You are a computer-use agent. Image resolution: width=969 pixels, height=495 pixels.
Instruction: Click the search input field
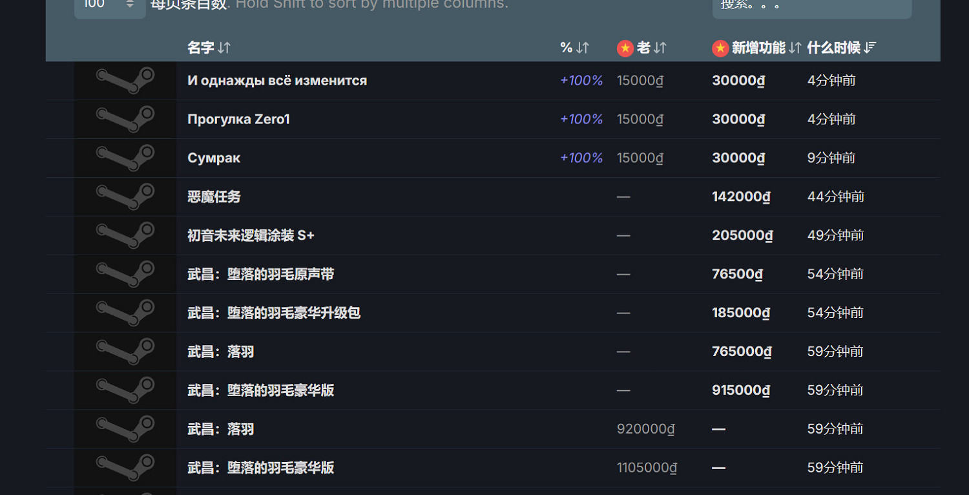[x=811, y=6]
